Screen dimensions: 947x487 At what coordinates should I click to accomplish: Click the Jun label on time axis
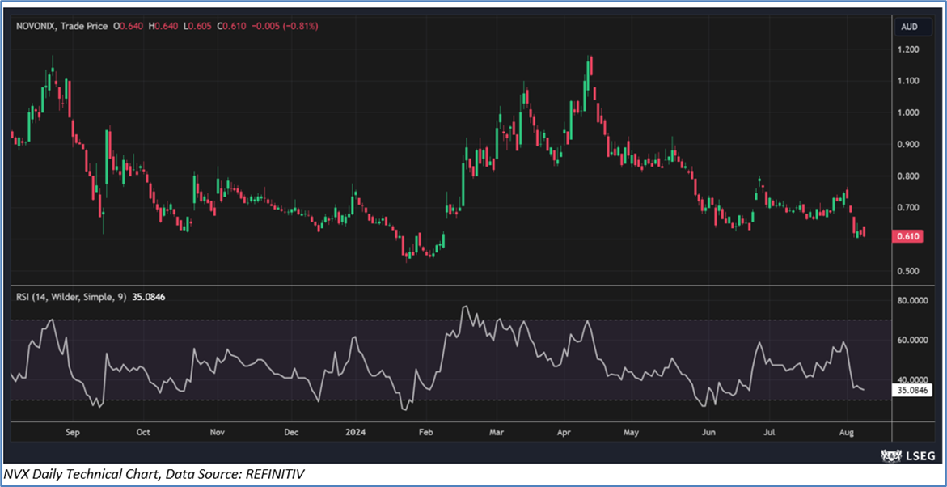coord(708,432)
